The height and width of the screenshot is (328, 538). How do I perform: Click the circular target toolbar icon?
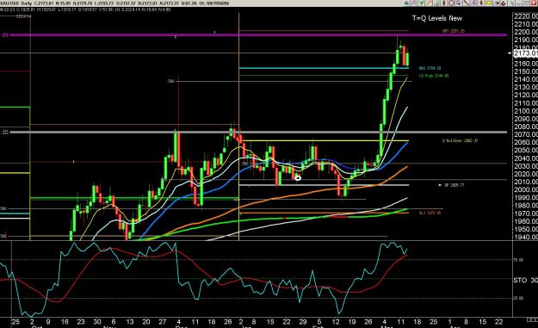(x=451, y=3)
